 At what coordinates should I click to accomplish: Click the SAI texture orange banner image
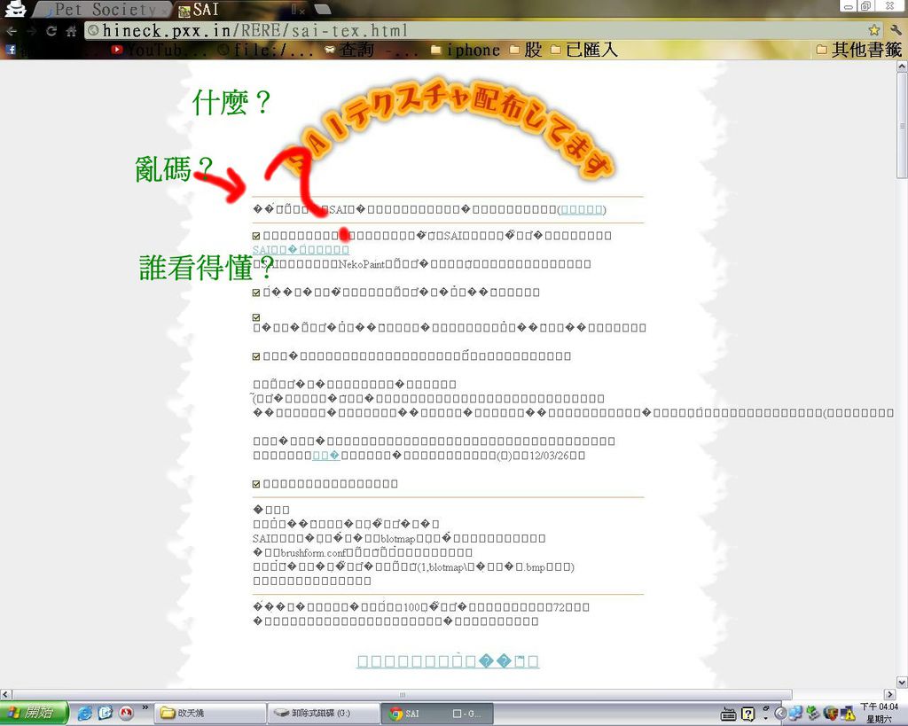coord(449,130)
